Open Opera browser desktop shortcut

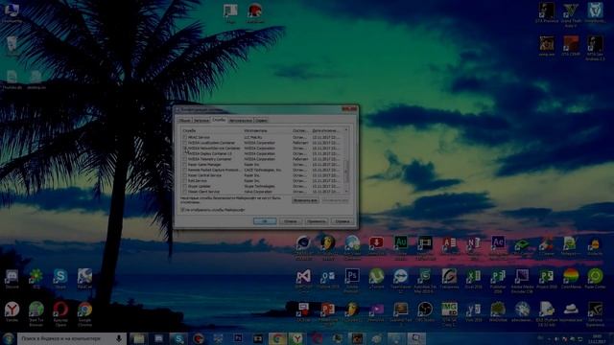pyautogui.click(x=60, y=313)
